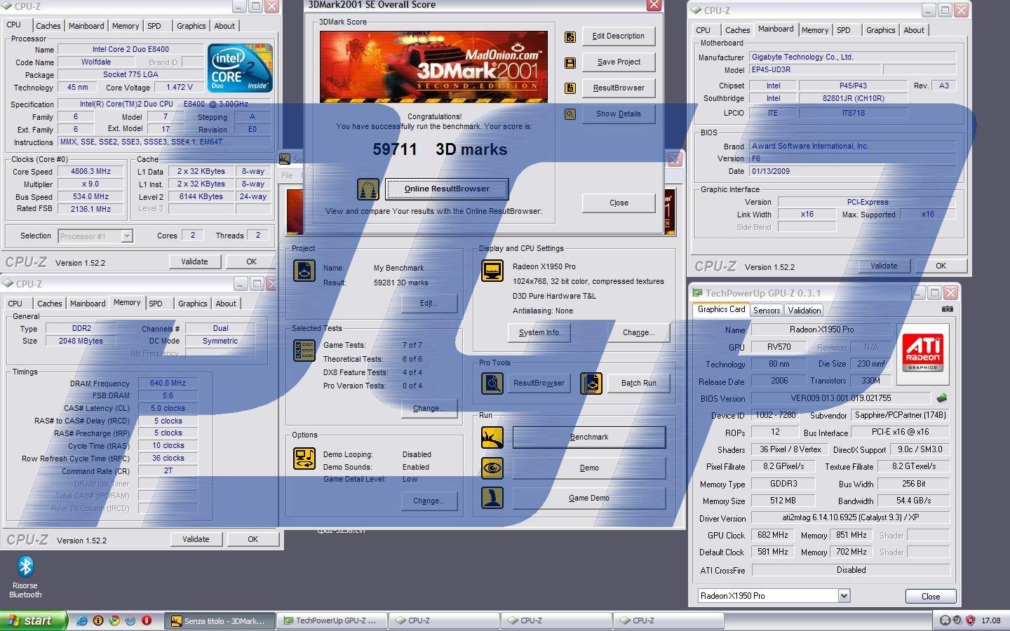Click the Opera quick launch icon

pyautogui.click(x=147, y=620)
